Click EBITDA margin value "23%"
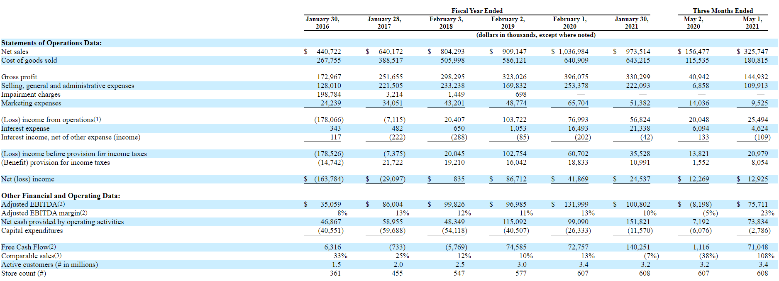779x281 pixels. [x=767, y=213]
